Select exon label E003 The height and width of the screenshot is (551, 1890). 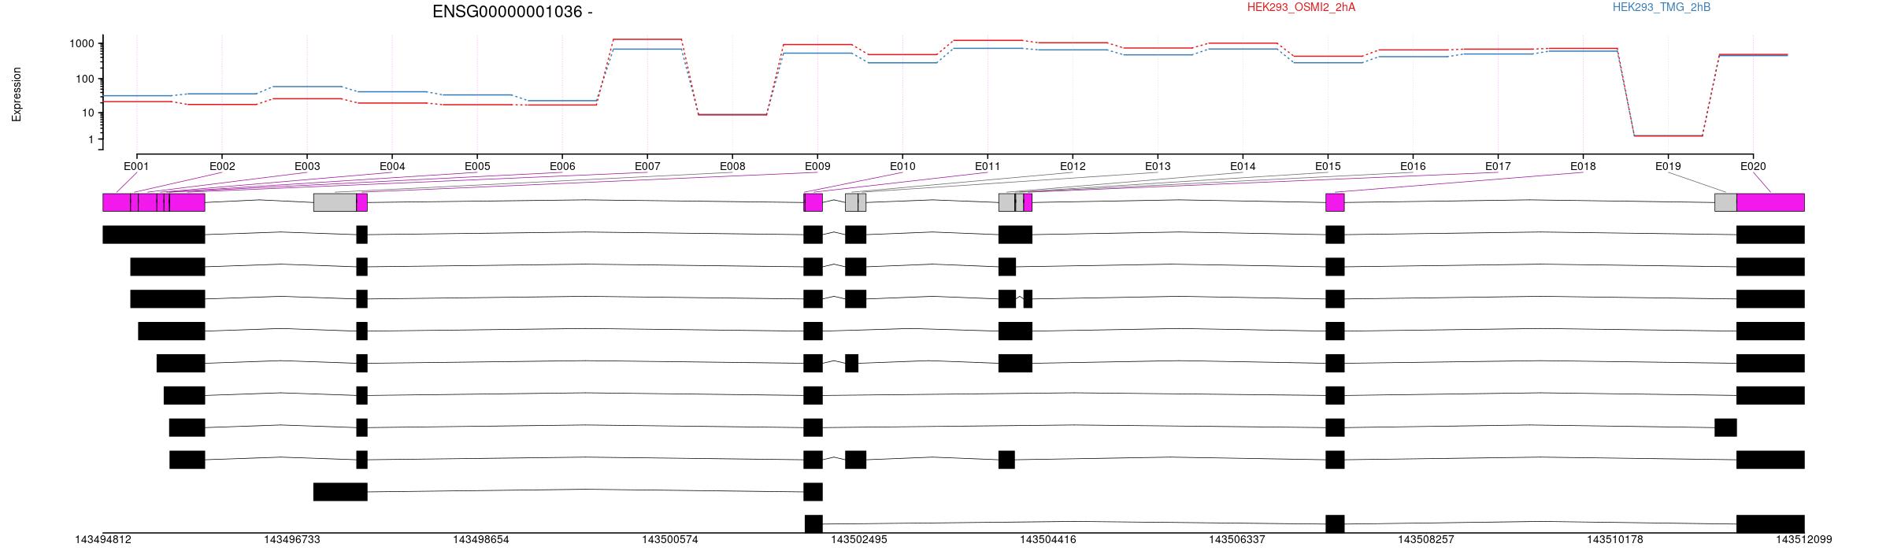tap(307, 167)
